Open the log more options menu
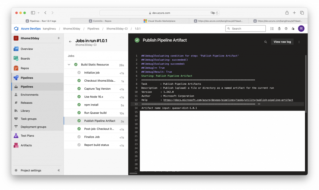Image resolution: width=319 pixels, height=190 pixels. pyautogui.click(x=299, y=42)
